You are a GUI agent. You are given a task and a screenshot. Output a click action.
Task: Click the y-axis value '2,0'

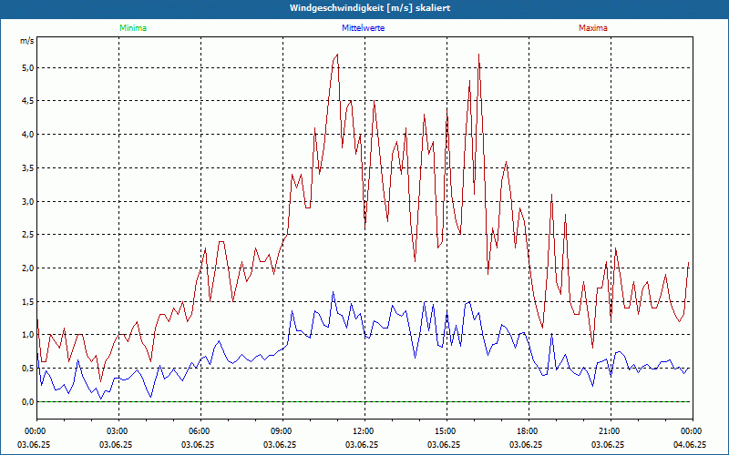(x=28, y=268)
